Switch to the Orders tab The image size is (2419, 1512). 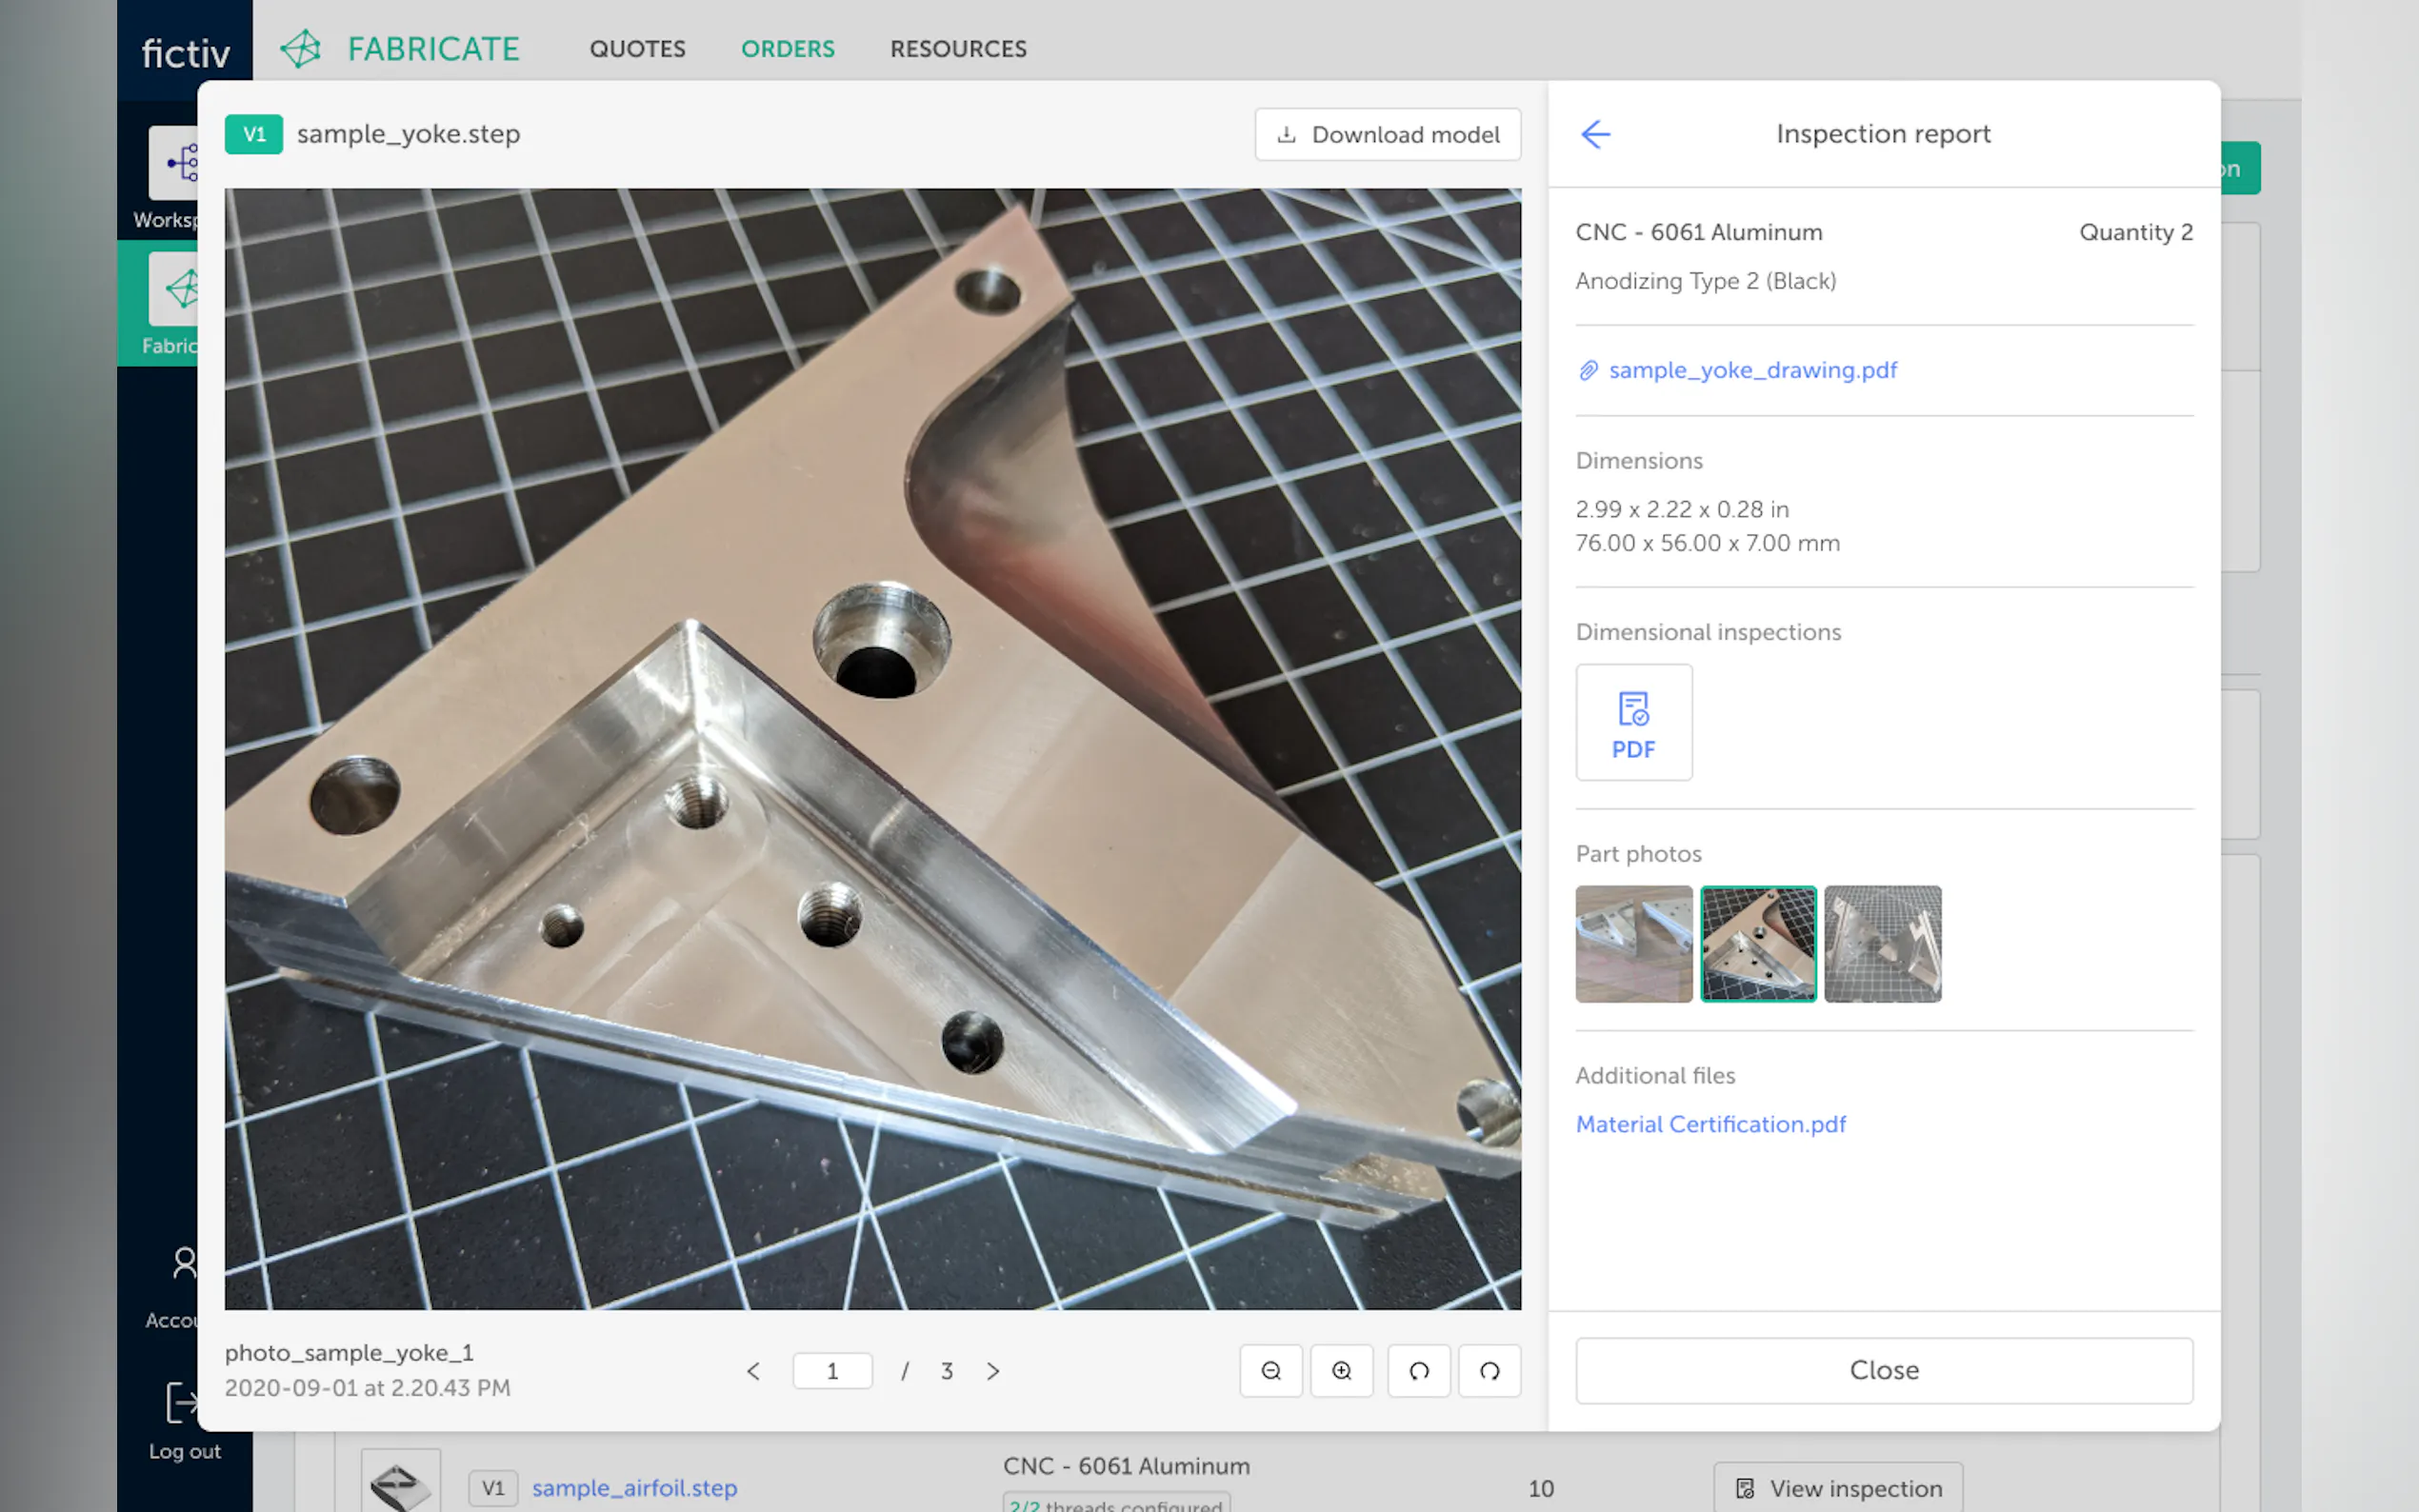click(787, 49)
